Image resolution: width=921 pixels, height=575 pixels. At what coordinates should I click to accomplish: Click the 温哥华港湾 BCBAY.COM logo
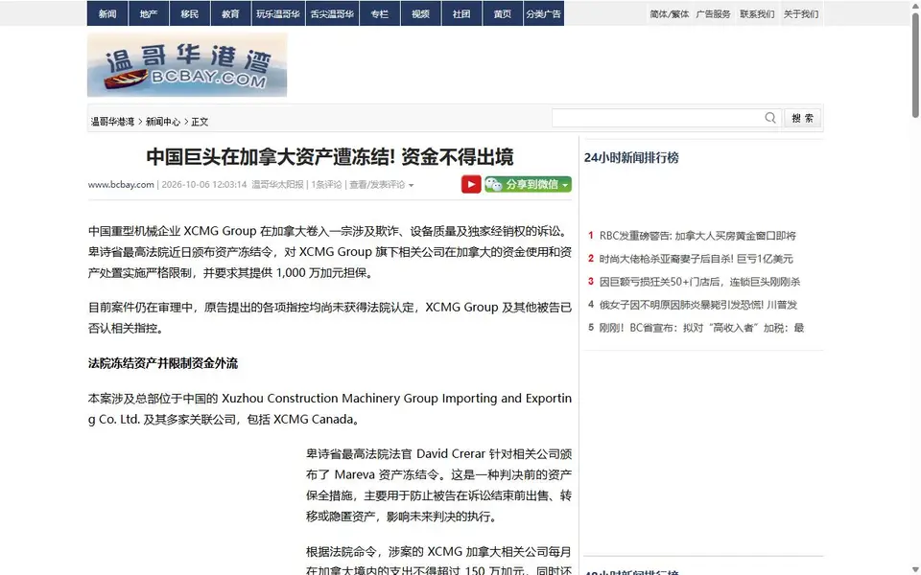click(x=187, y=65)
